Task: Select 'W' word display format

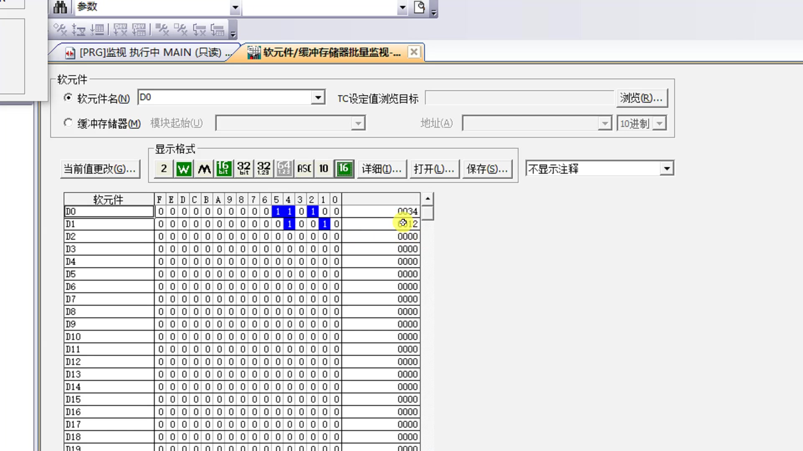Action: tap(184, 169)
